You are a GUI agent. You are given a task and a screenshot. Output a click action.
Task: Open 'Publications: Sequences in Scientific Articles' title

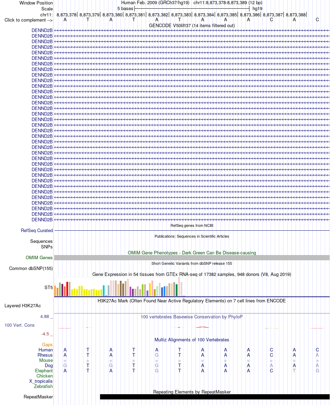192,236
